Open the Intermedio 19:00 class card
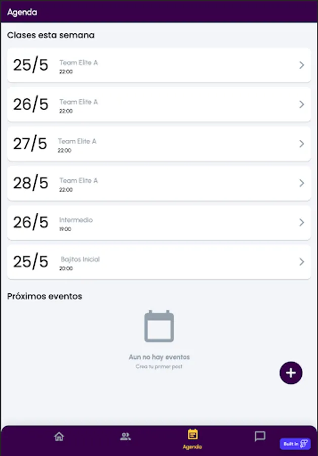 pos(159,223)
